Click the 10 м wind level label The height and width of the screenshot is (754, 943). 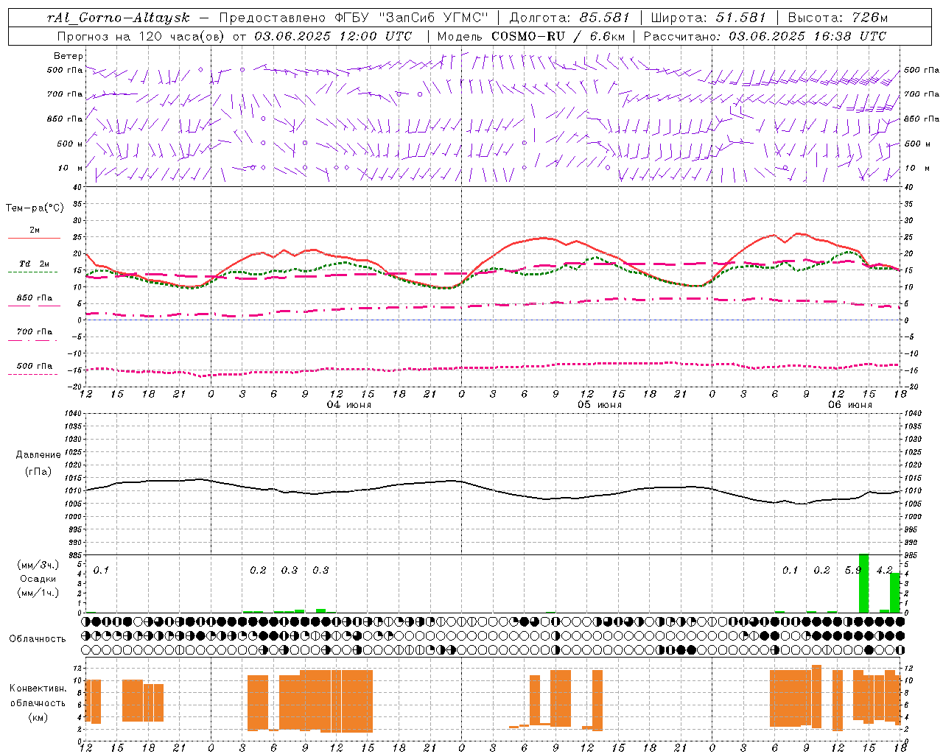pos(71,169)
